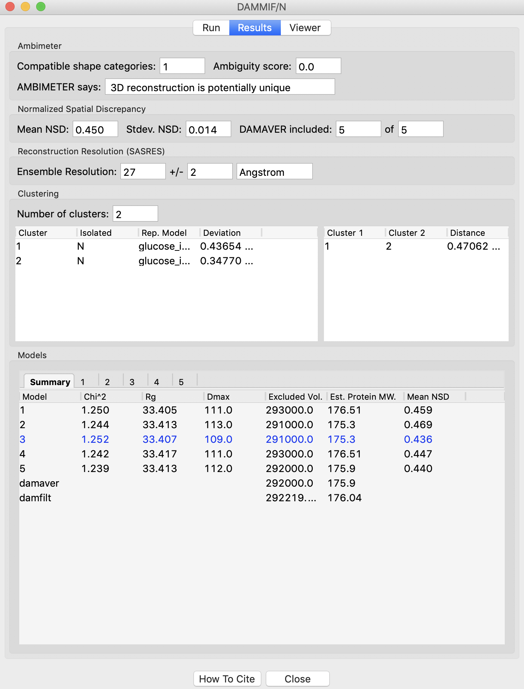Click the Close button
Viewport: 524px width, 689px height.
coord(297,679)
